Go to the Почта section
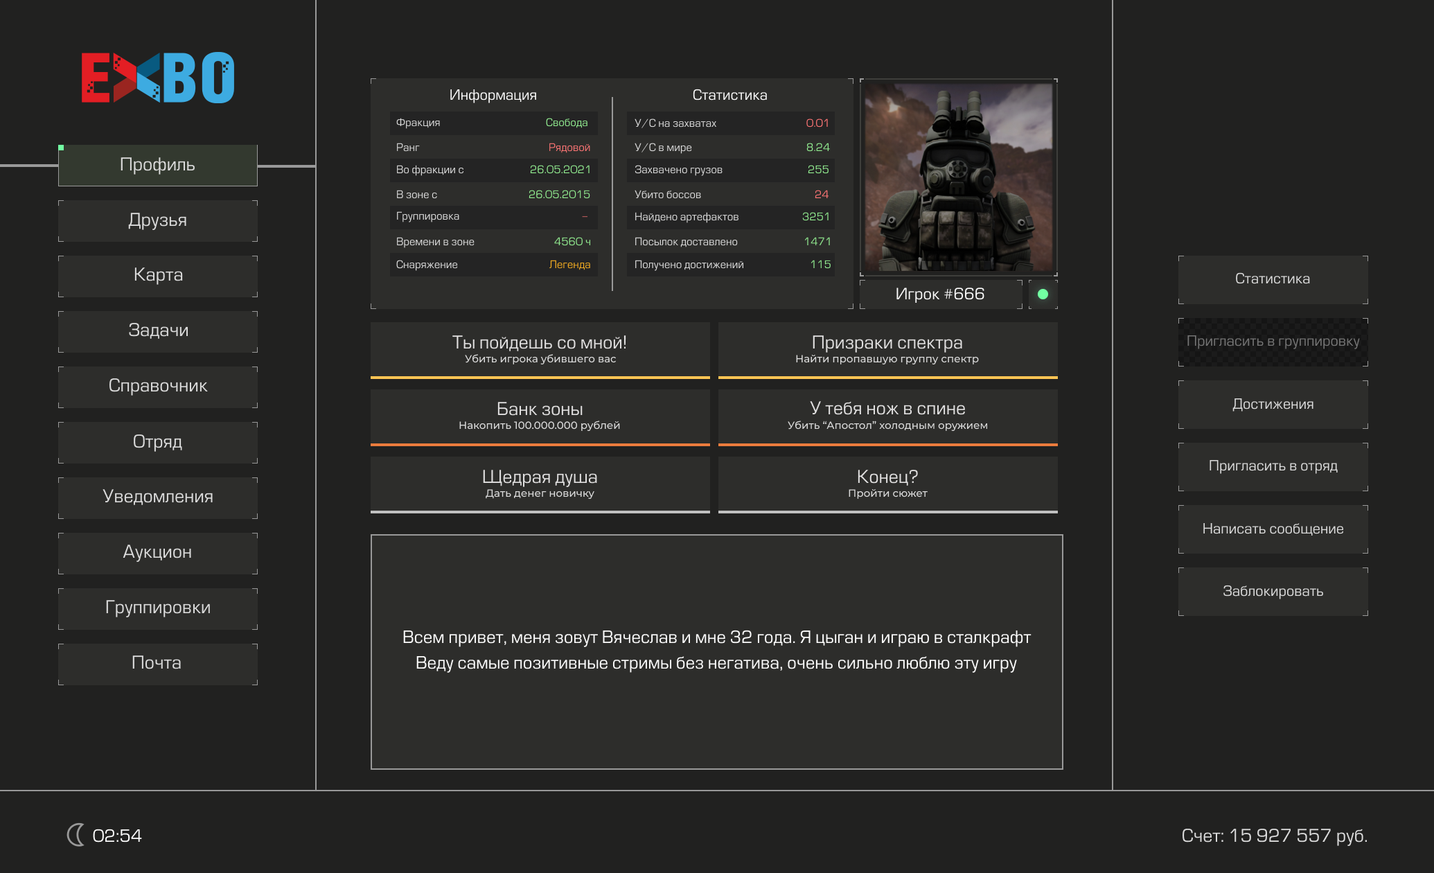The image size is (1434, 873). (158, 663)
